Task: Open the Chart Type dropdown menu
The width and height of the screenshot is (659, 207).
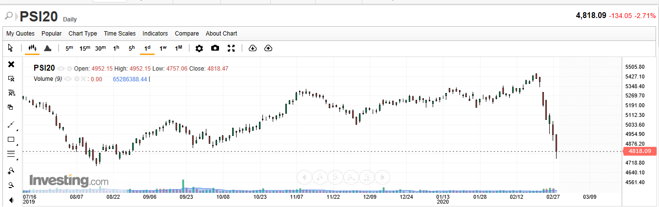Action: (x=82, y=34)
